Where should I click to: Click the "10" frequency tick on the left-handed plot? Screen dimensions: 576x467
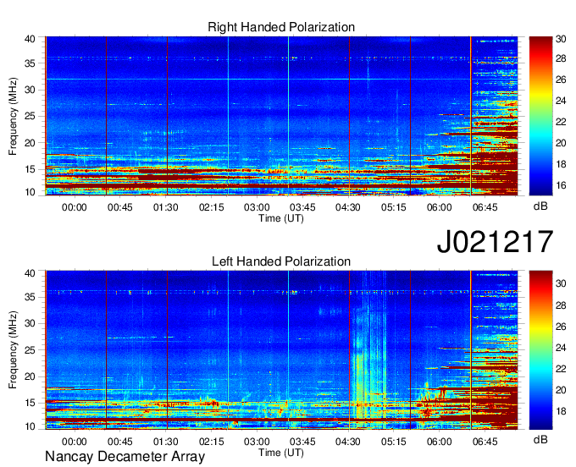coord(30,426)
